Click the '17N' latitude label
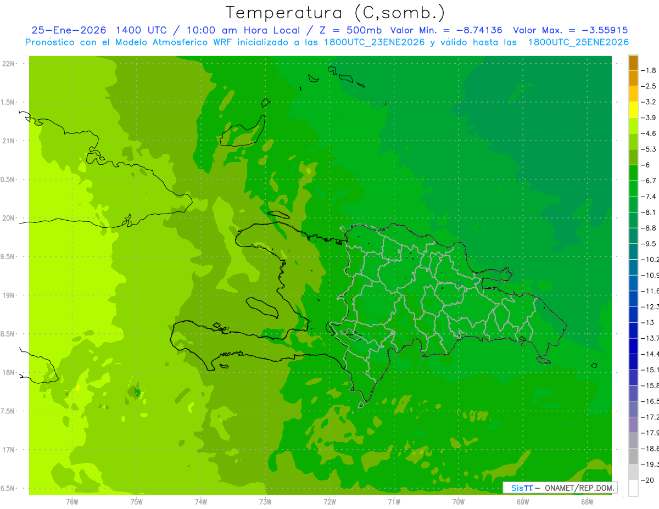The height and width of the screenshot is (509, 659). pyautogui.click(x=9, y=450)
